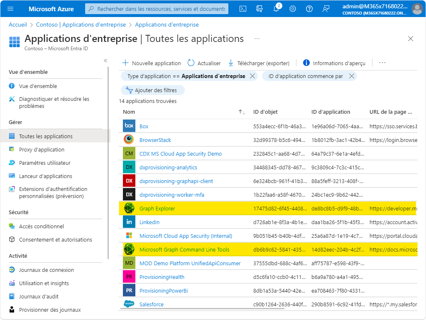The width and height of the screenshot is (426, 320).
Task: Click the black DX icon for dxprovisioning-worker-mfa
Action: click(x=129, y=195)
